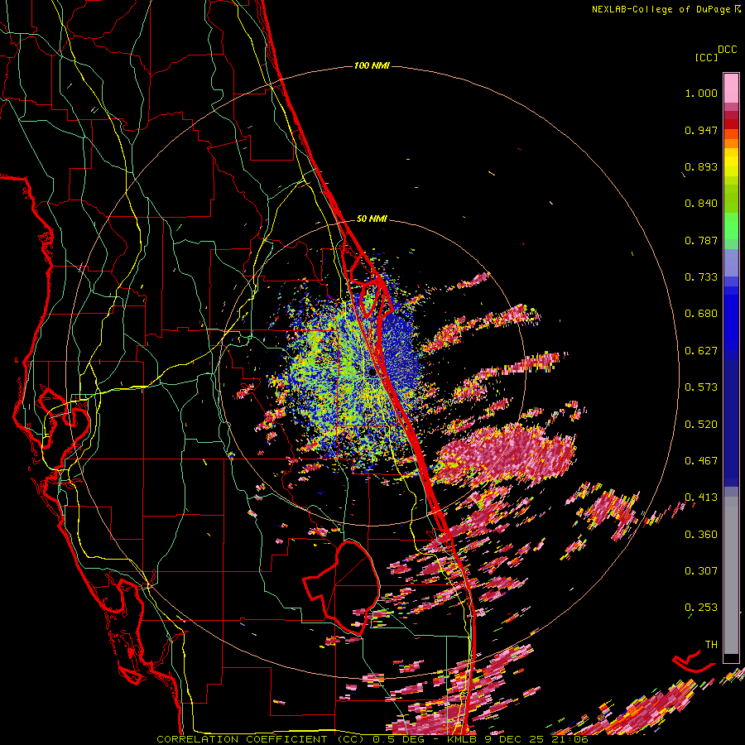Click the [CC] unit label
745x745 pixels.
[707, 57]
